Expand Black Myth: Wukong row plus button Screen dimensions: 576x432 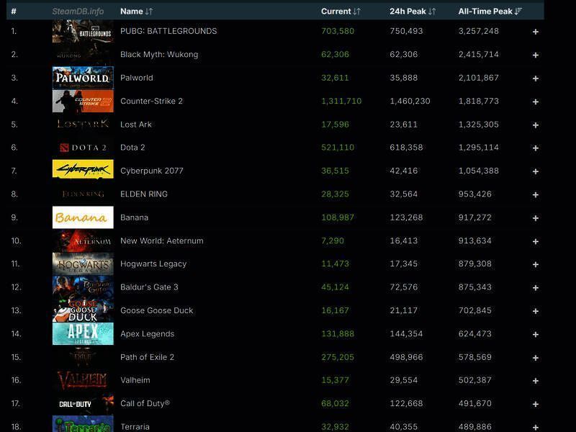(x=535, y=55)
